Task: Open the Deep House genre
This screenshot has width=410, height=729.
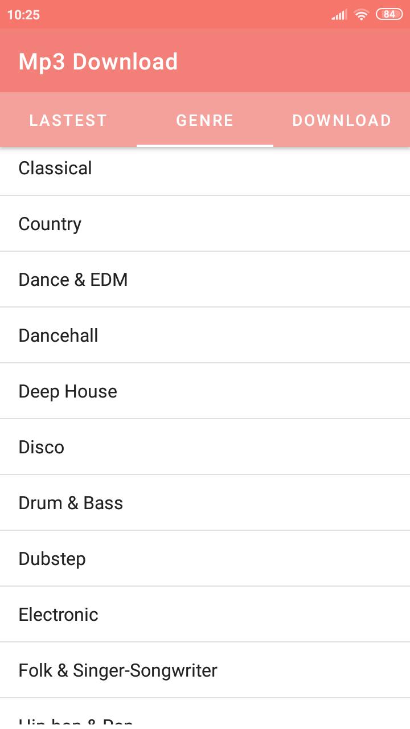Action: [x=205, y=391]
